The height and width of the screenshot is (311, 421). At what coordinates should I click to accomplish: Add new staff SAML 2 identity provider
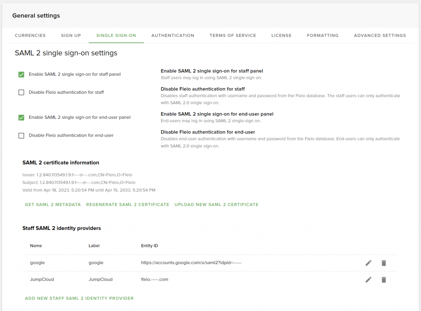[x=79, y=298]
